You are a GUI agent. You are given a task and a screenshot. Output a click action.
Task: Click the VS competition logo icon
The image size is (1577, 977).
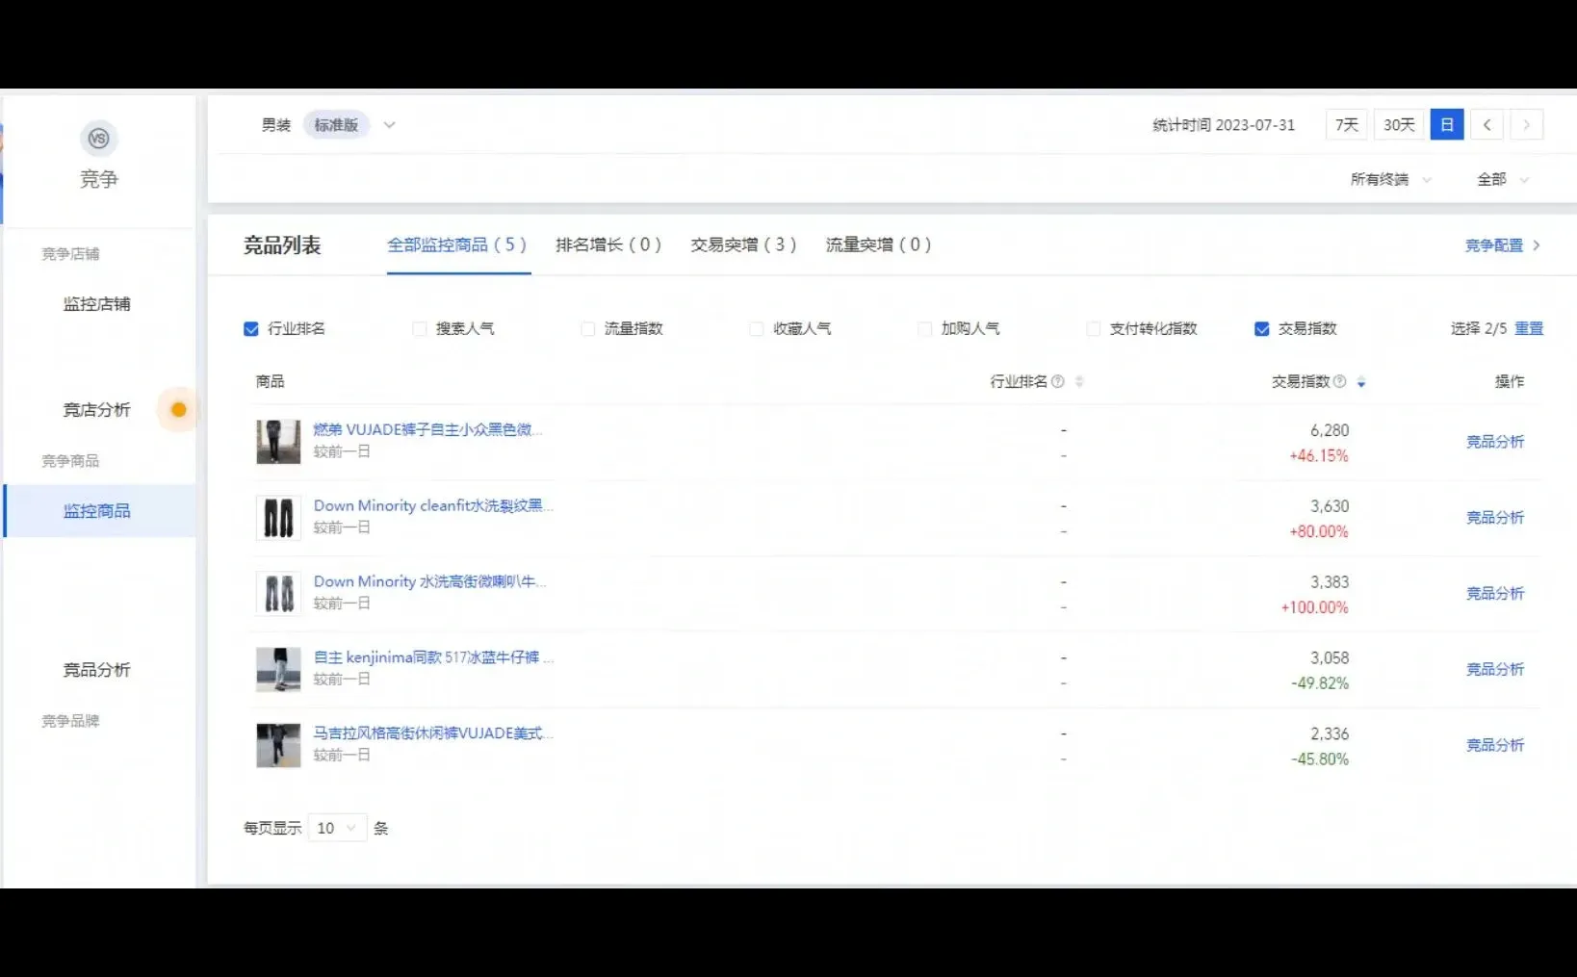pyautogui.click(x=99, y=139)
